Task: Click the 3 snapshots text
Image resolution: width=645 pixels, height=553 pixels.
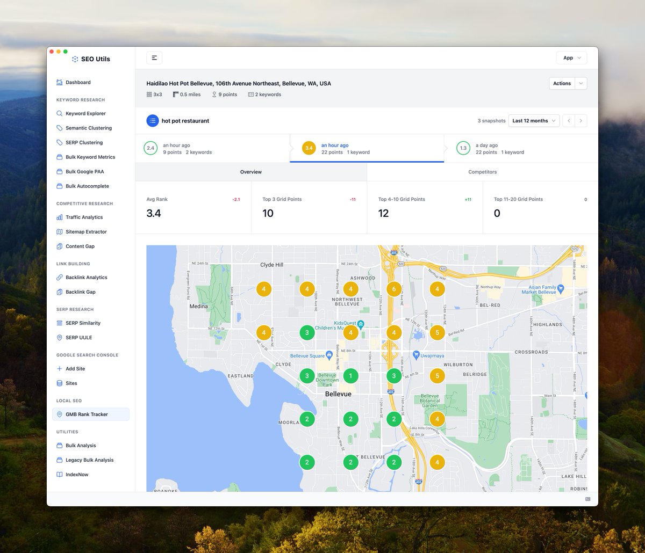Action: click(491, 121)
